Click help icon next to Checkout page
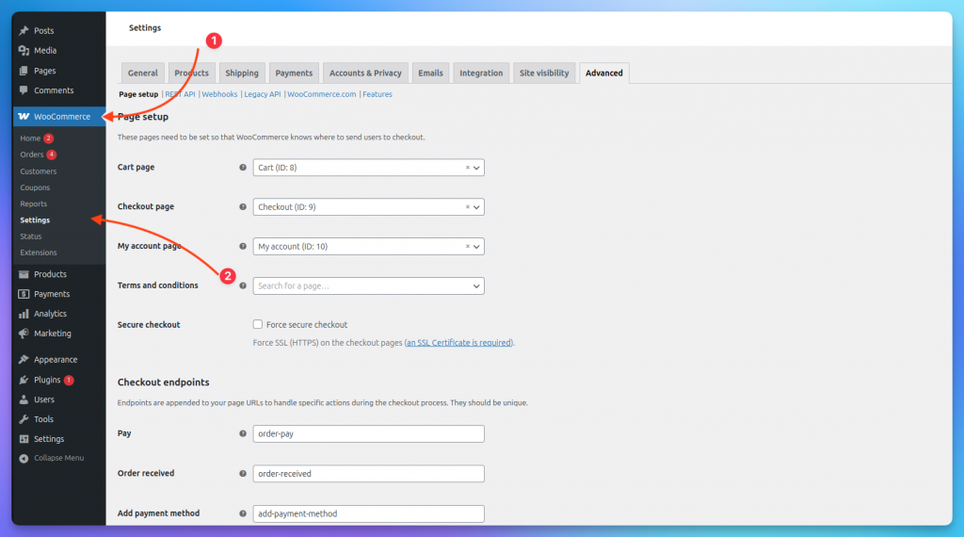This screenshot has height=537, width=964. click(x=243, y=206)
